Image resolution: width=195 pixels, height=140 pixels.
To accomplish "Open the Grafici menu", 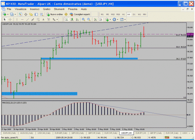I will click(x=46, y=9).
